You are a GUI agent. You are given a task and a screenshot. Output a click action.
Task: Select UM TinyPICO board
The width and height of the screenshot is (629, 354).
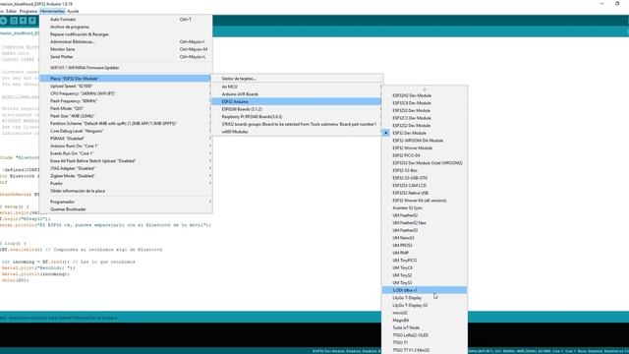click(x=425, y=261)
